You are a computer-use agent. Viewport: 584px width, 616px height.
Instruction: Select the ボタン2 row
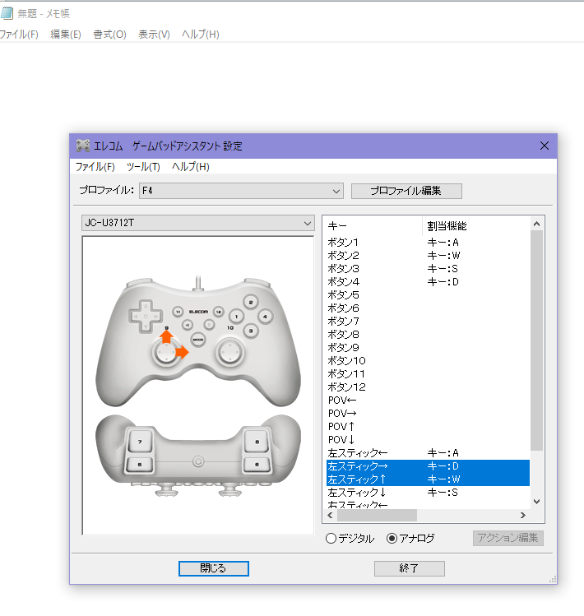coord(428,256)
